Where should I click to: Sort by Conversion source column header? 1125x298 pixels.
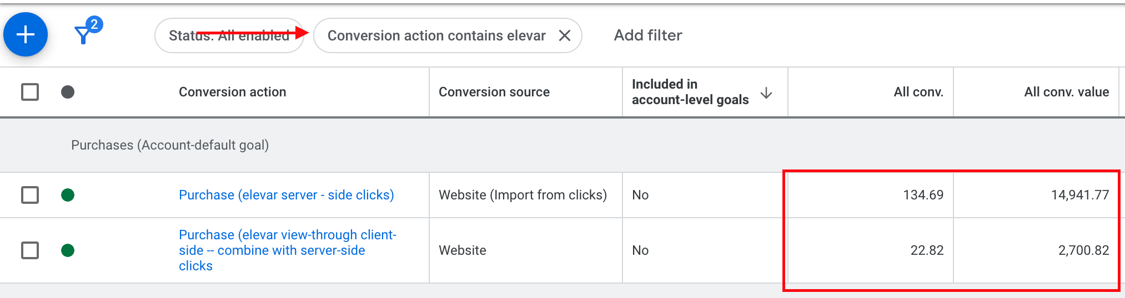click(x=494, y=92)
